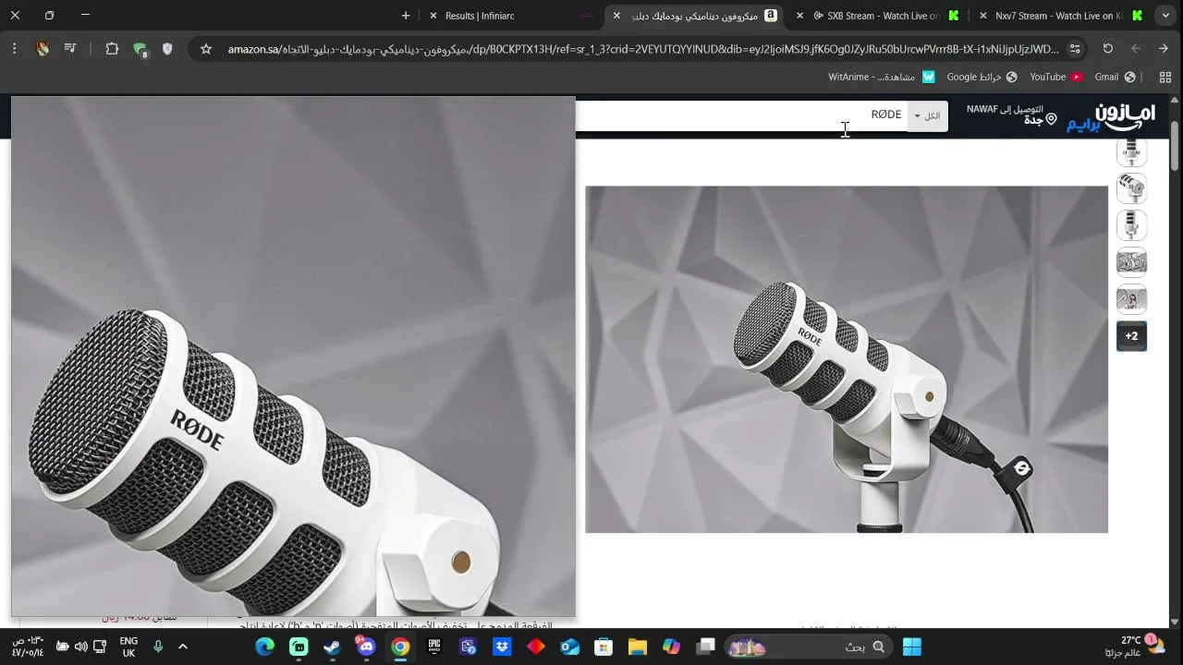
Task: Show hidden system tray icons
Action: pyautogui.click(x=182, y=647)
